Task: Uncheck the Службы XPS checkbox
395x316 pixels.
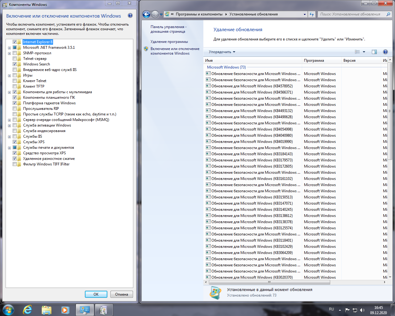Action: pos(15,142)
